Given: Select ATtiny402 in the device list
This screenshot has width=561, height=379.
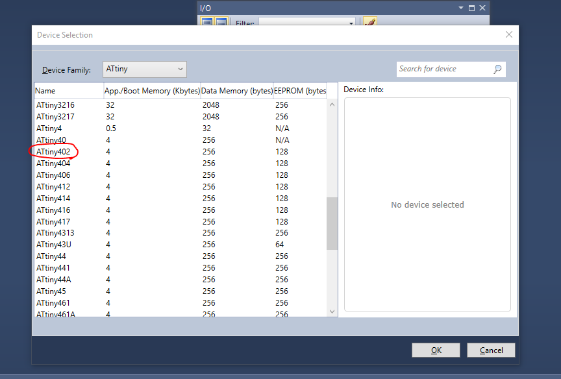Looking at the screenshot, I should click(x=53, y=152).
